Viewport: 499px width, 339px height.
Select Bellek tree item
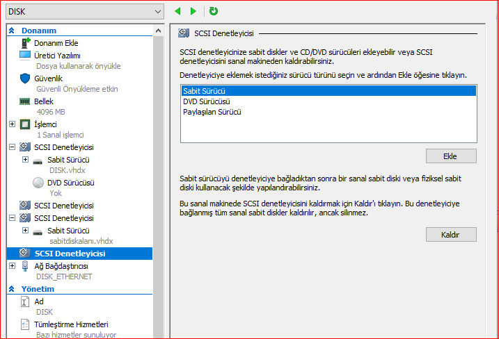coord(44,101)
